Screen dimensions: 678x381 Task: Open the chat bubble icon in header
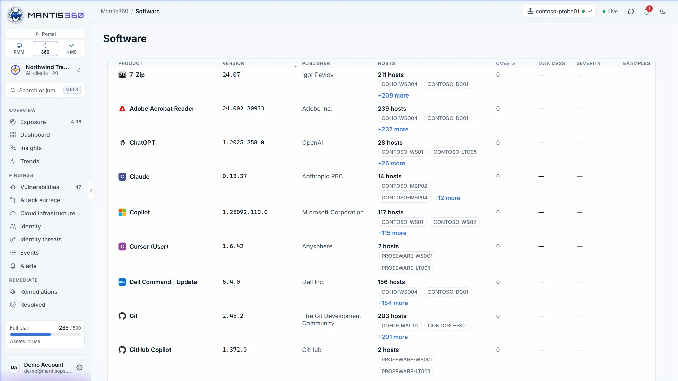(x=631, y=12)
